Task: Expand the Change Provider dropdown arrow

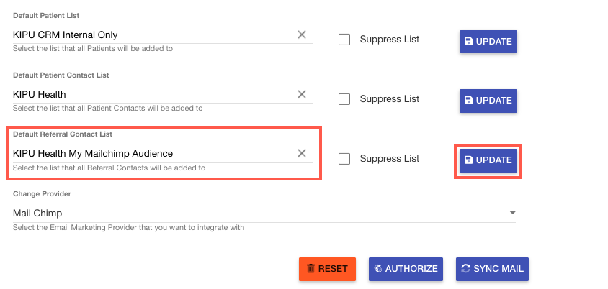Action: (512, 214)
